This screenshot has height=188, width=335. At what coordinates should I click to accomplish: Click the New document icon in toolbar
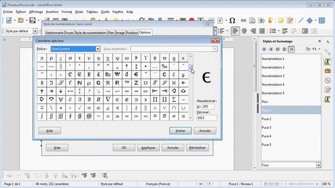click(9, 20)
